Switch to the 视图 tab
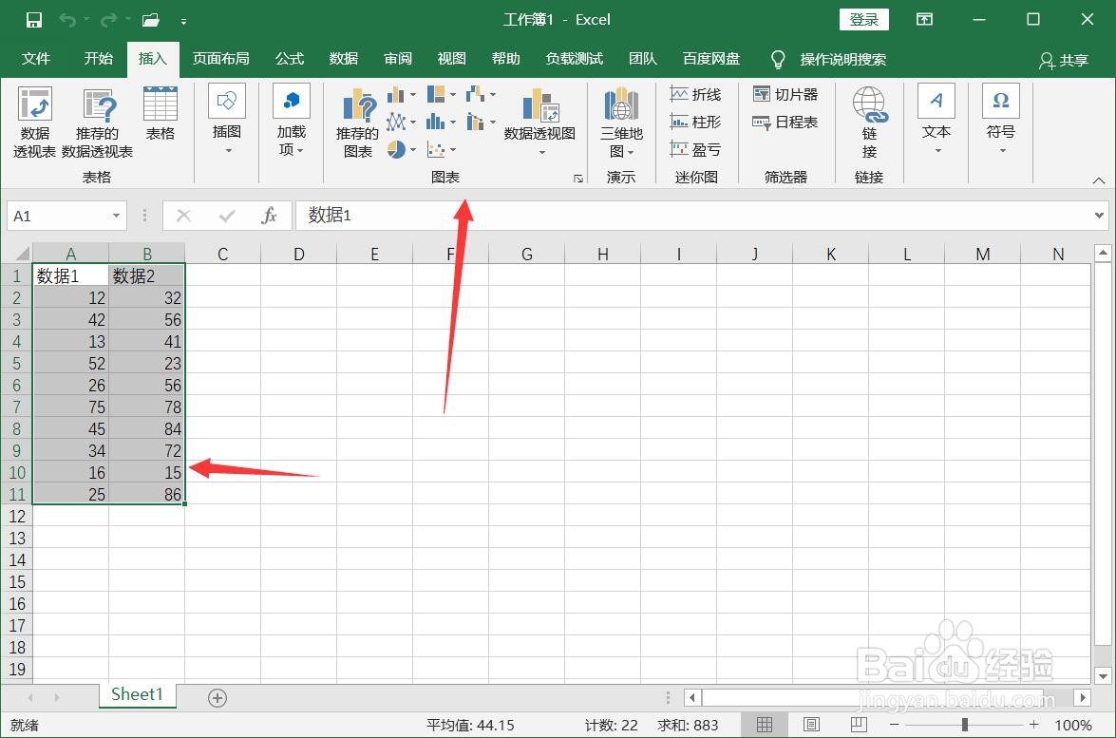 click(452, 59)
